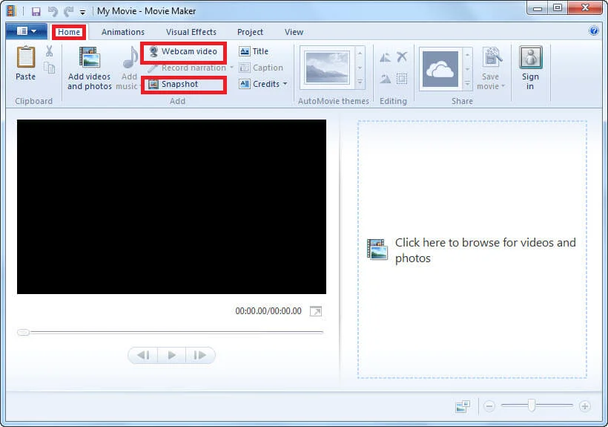Add a Caption

point(261,68)
